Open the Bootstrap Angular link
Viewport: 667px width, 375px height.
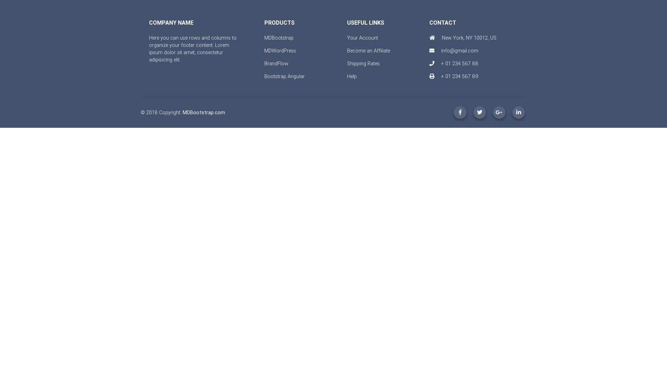click(284, 76)
